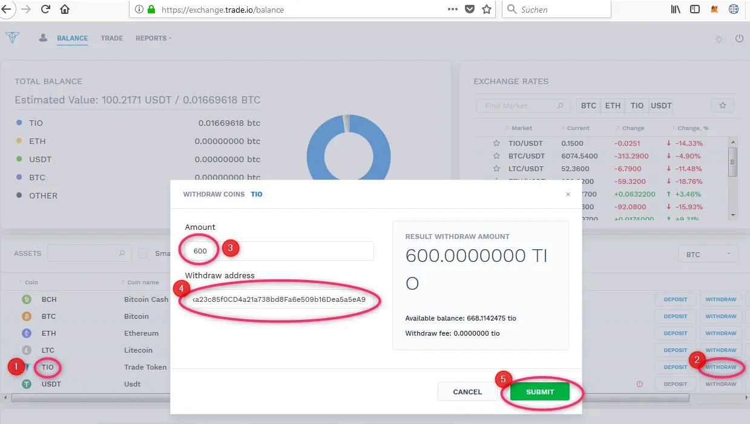750x424 pixels.
Task: Favorite the BTC/USDT market star
Action: pyautogui.click(x=496, y=156)
